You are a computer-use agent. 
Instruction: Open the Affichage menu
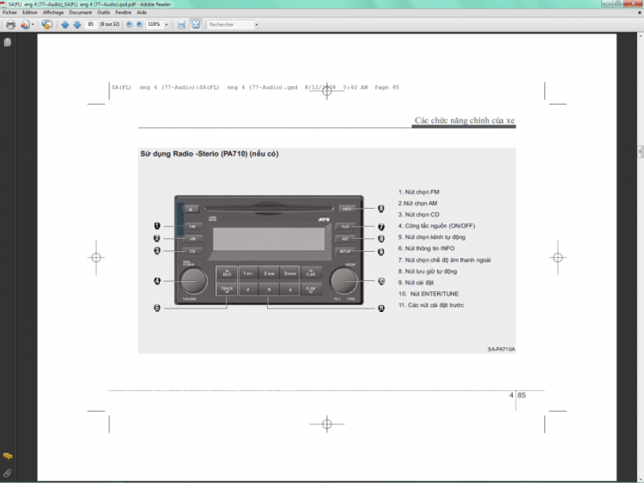click(x=53, y=13)
